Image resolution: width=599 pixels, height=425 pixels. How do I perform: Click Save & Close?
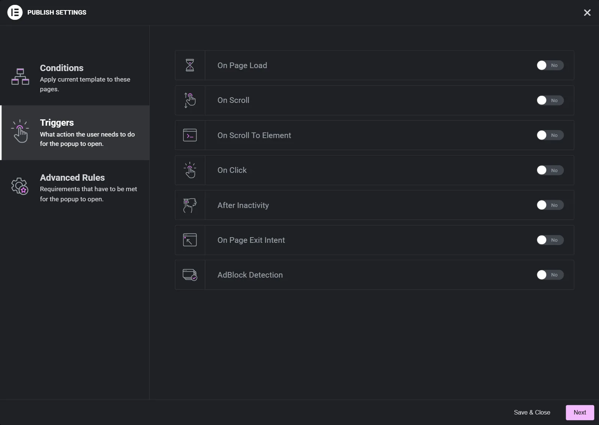[532, 412]
